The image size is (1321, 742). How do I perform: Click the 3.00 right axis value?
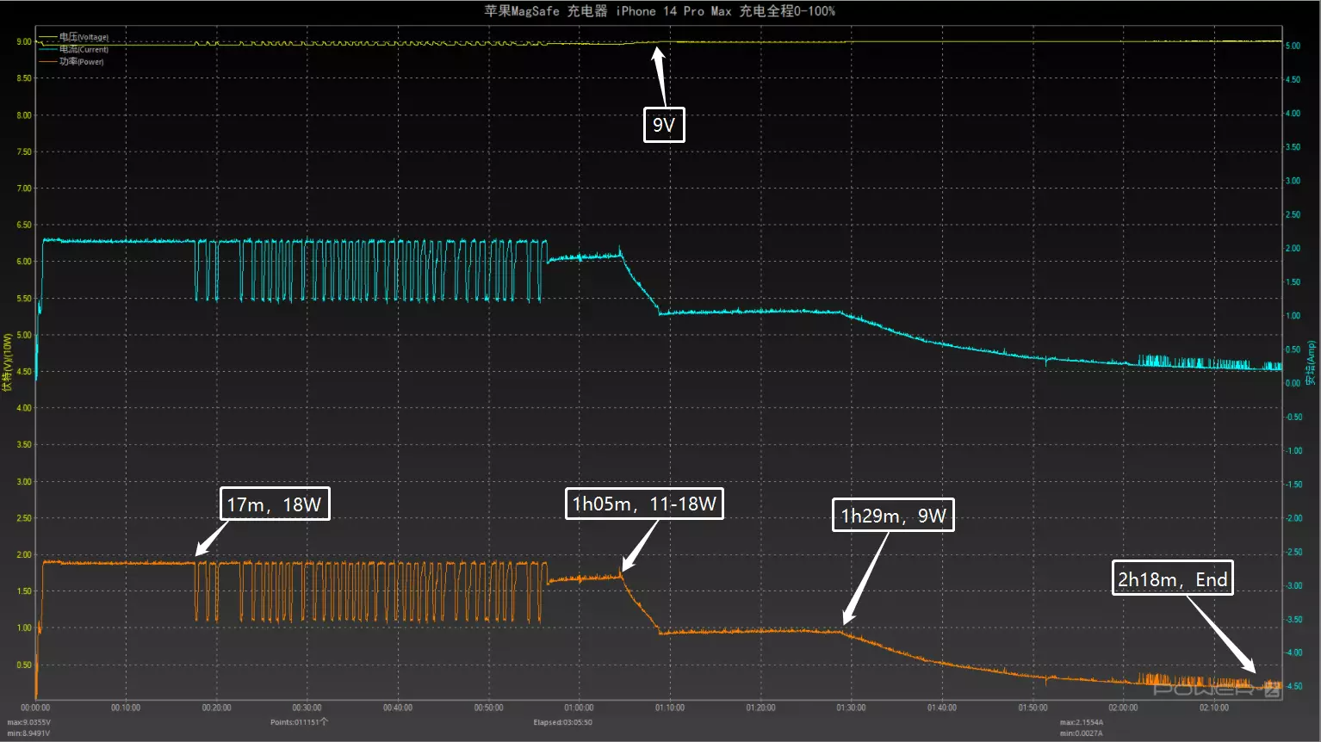(x=1293, y=181)
